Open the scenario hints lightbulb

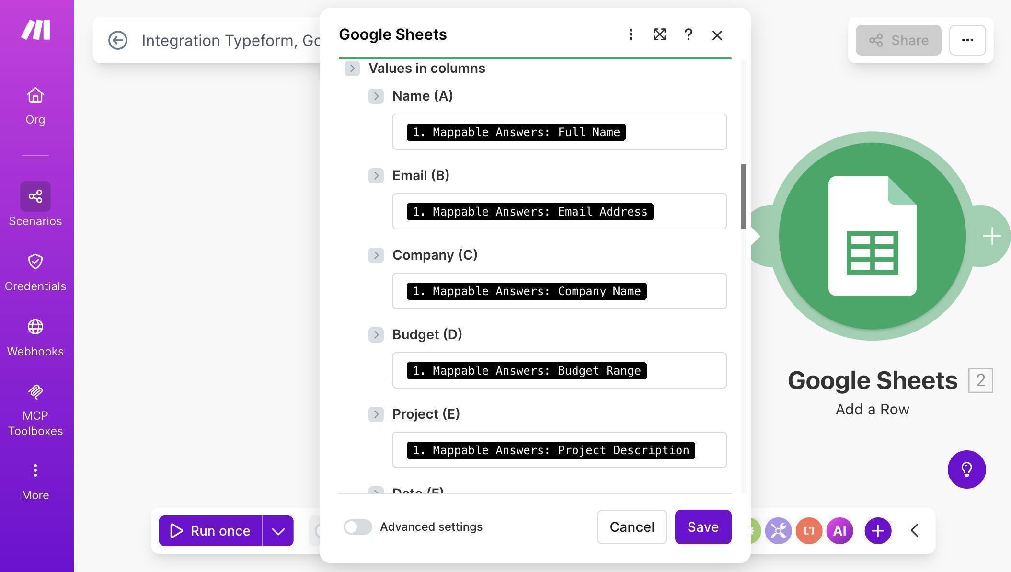(x=966, y=469)
